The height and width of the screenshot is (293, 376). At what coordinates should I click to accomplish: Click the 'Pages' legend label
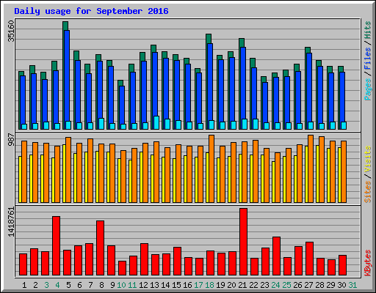368,89
